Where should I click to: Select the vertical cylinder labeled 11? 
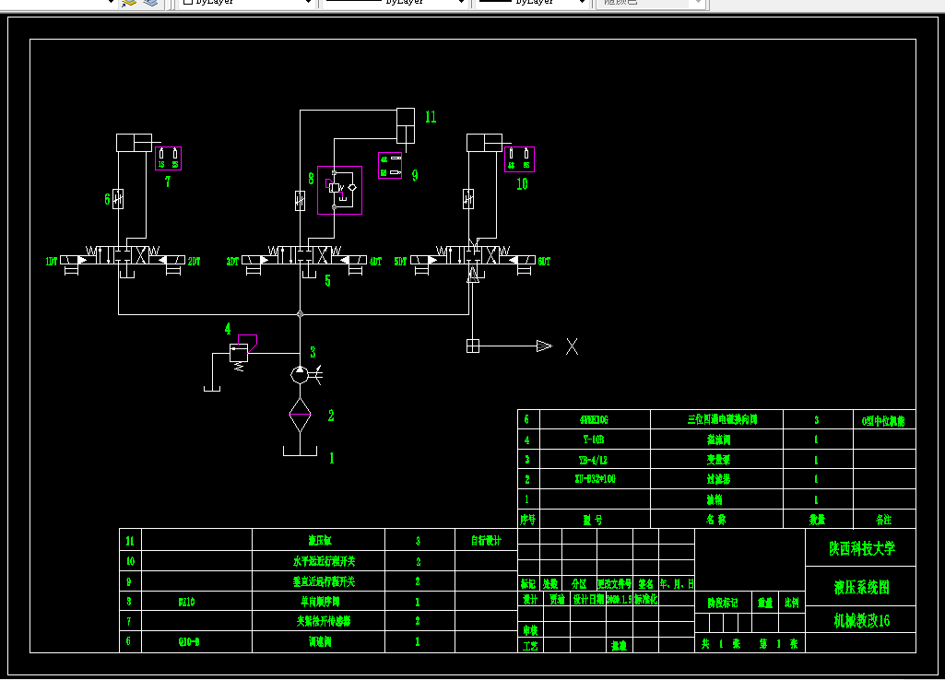coord(406,126)
